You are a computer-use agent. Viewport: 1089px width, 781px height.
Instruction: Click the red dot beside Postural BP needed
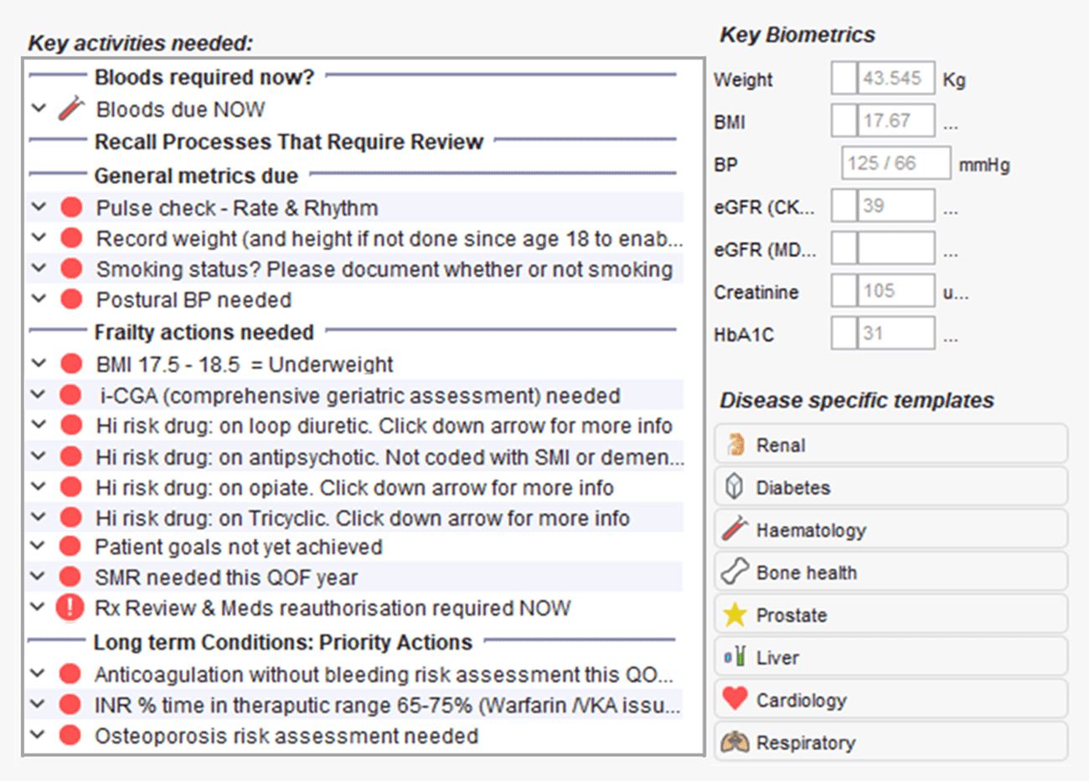point(71,300)
